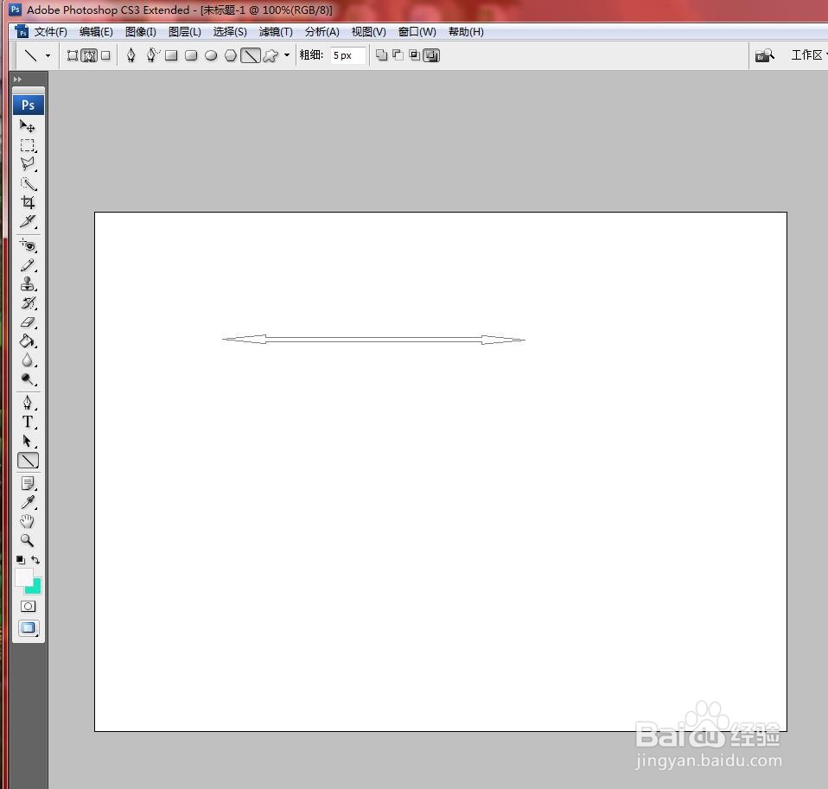Image resolution: width=828 pixels, height=789 pixels.
Task: Select the Blur tool
Action: pyautogui.click(x=27, y=360)
